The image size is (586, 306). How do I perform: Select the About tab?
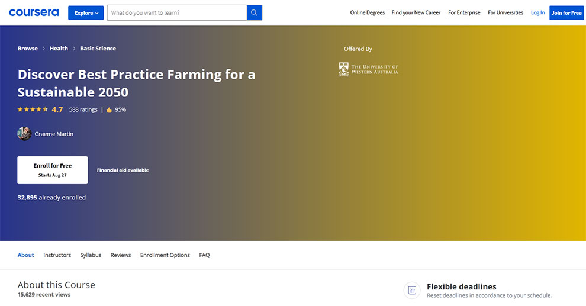point(26,255)
